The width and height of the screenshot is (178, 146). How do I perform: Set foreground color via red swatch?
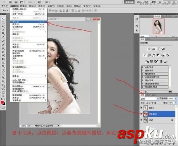[2, 102]
